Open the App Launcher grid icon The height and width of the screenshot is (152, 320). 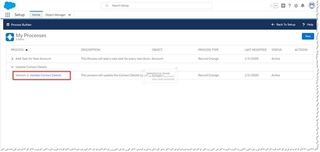7,15
